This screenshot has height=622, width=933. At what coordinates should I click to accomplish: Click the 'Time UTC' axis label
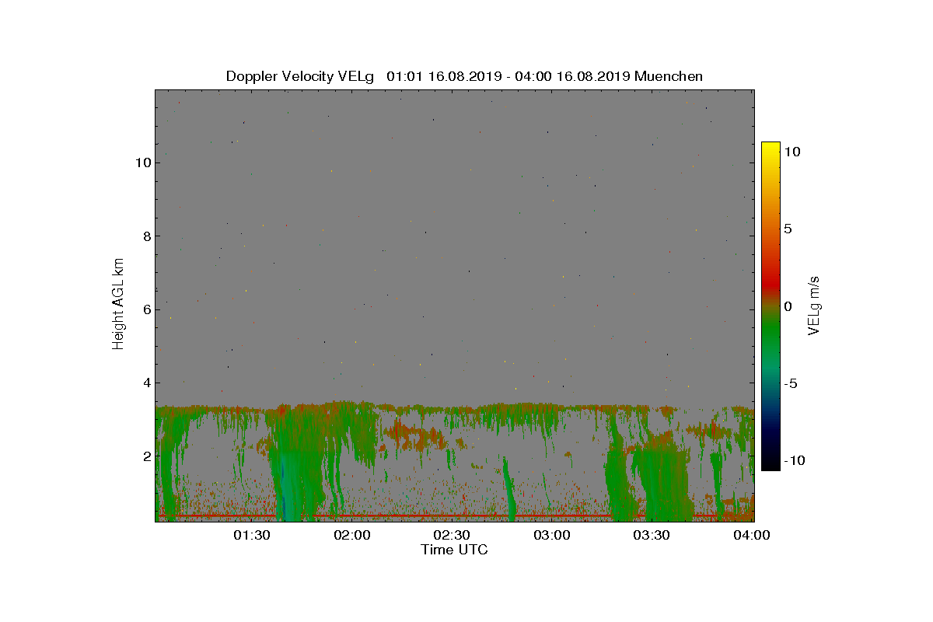point(454,550)
